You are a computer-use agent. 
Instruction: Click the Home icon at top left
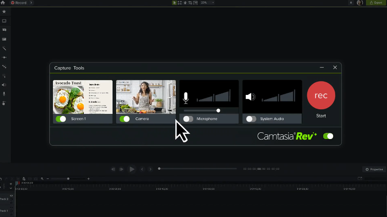[3, 3]
